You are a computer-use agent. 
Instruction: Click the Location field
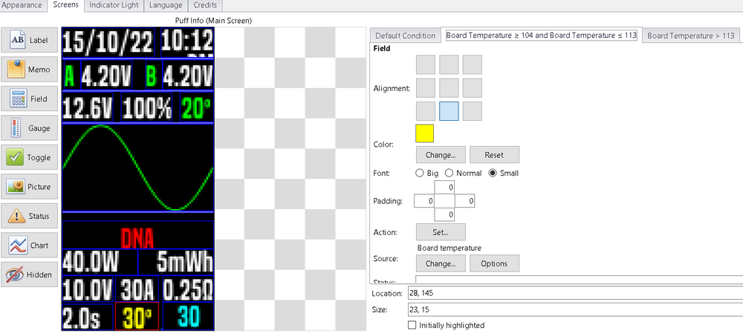574,293
